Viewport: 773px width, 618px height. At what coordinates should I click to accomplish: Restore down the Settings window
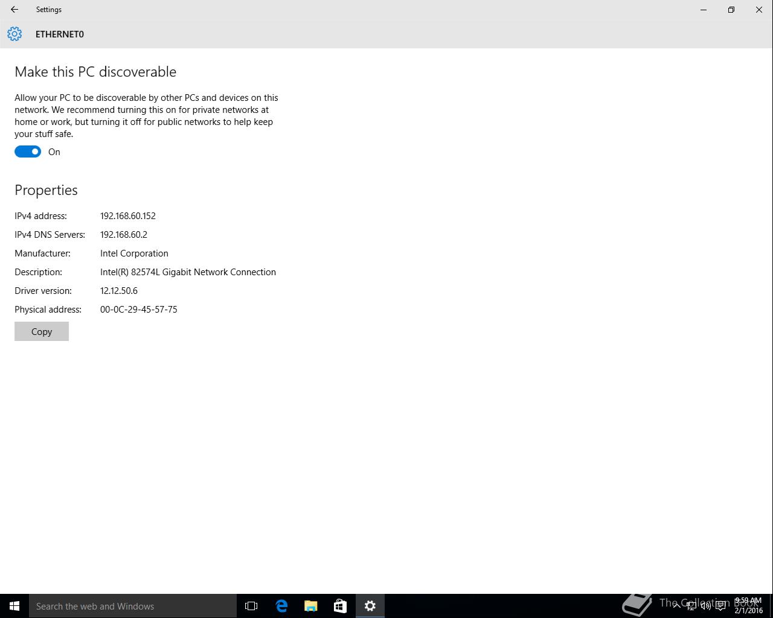pos(731,10)
